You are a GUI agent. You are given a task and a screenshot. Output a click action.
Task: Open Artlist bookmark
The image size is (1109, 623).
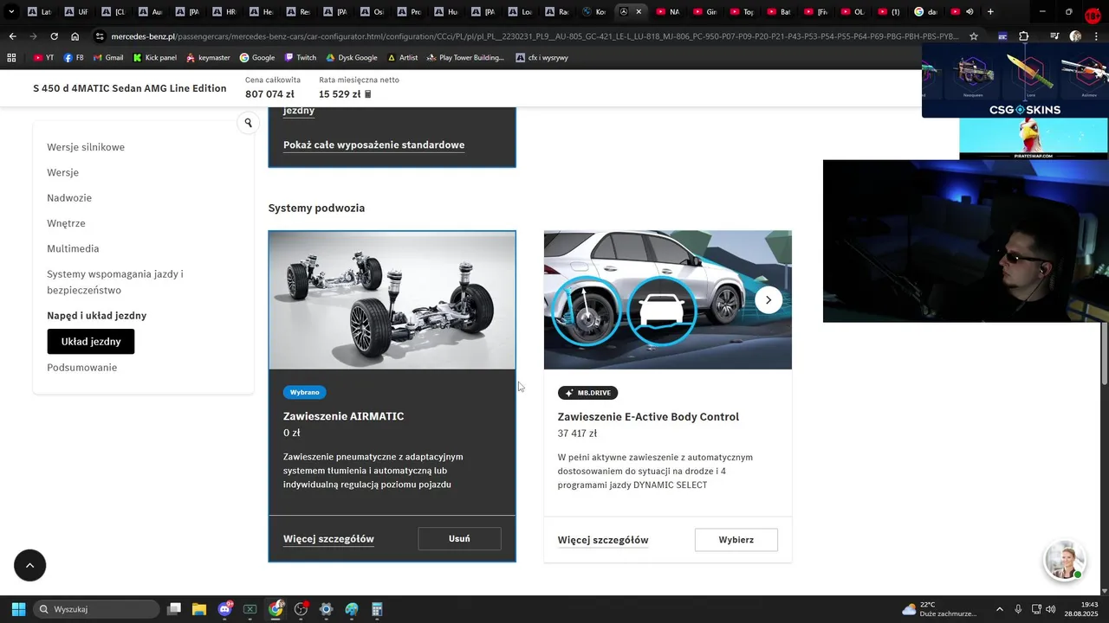point(402,58)
